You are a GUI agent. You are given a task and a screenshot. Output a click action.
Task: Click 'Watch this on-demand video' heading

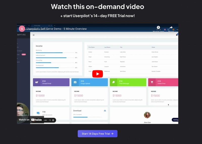coord(97,7)
